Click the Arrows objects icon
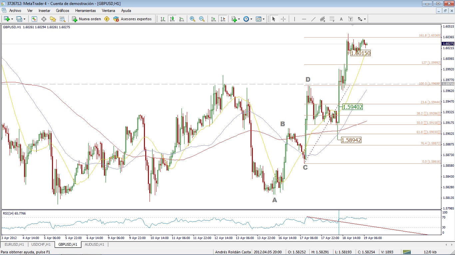Image resolution: width=455 pixels, height=255 pixels. 360,19
